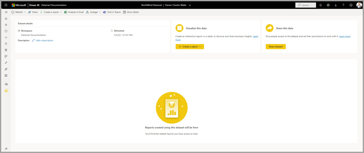Open Recent clock icon in sidebar
Screen dimensions: 364x153
click(x=6, y=31)
